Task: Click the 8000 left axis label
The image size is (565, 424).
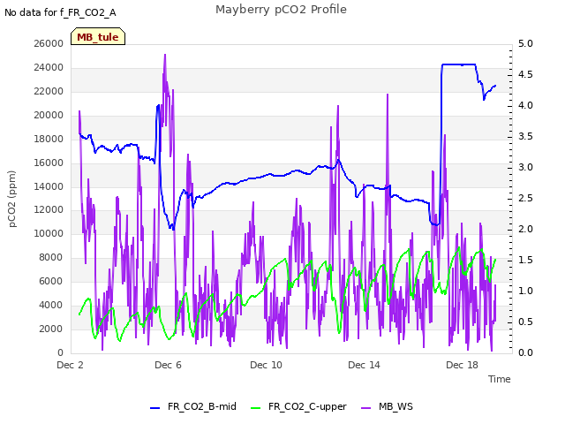Action: coord(51,257)
